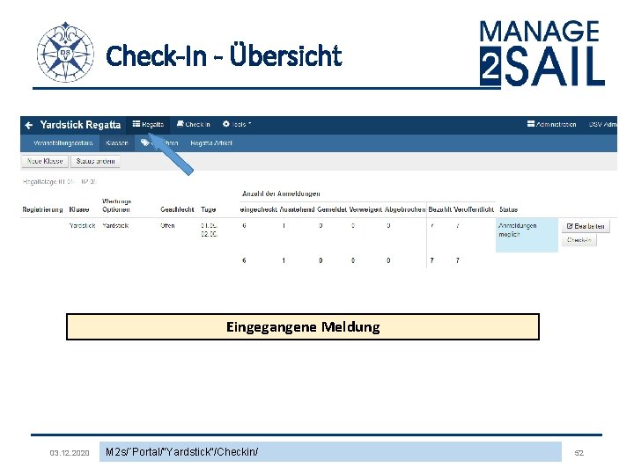Expand the Tools dropdown
The width and height of the screenshot is (634, 475).
pyautogui.click(x=237, y=124)
